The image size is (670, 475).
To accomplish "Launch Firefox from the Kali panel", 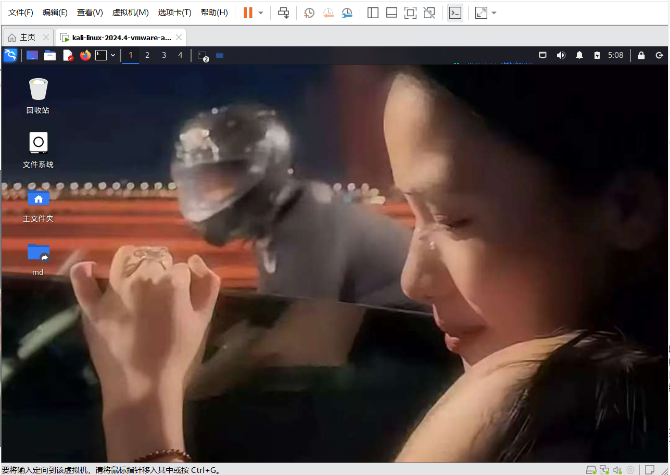I will tap(85, 55).
